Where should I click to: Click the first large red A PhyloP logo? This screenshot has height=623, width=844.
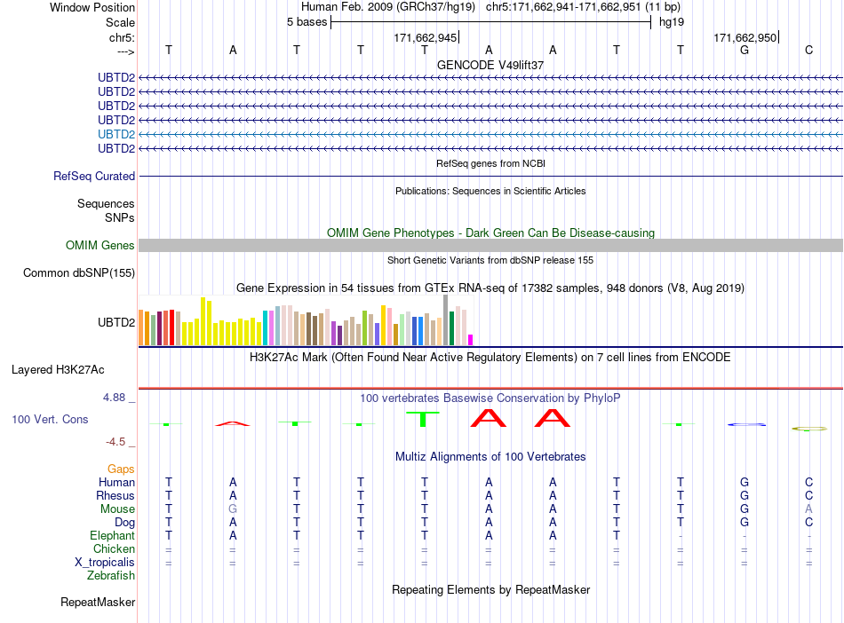point(489,418)
